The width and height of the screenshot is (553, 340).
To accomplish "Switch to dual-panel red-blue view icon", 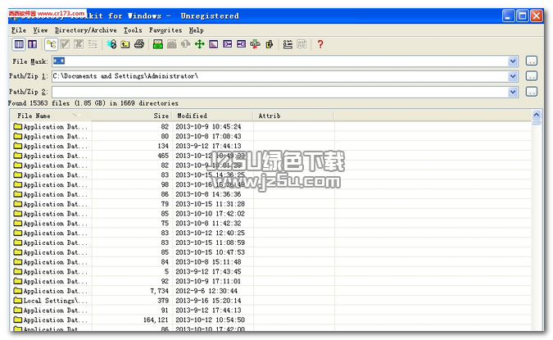I will coord(33,44).
